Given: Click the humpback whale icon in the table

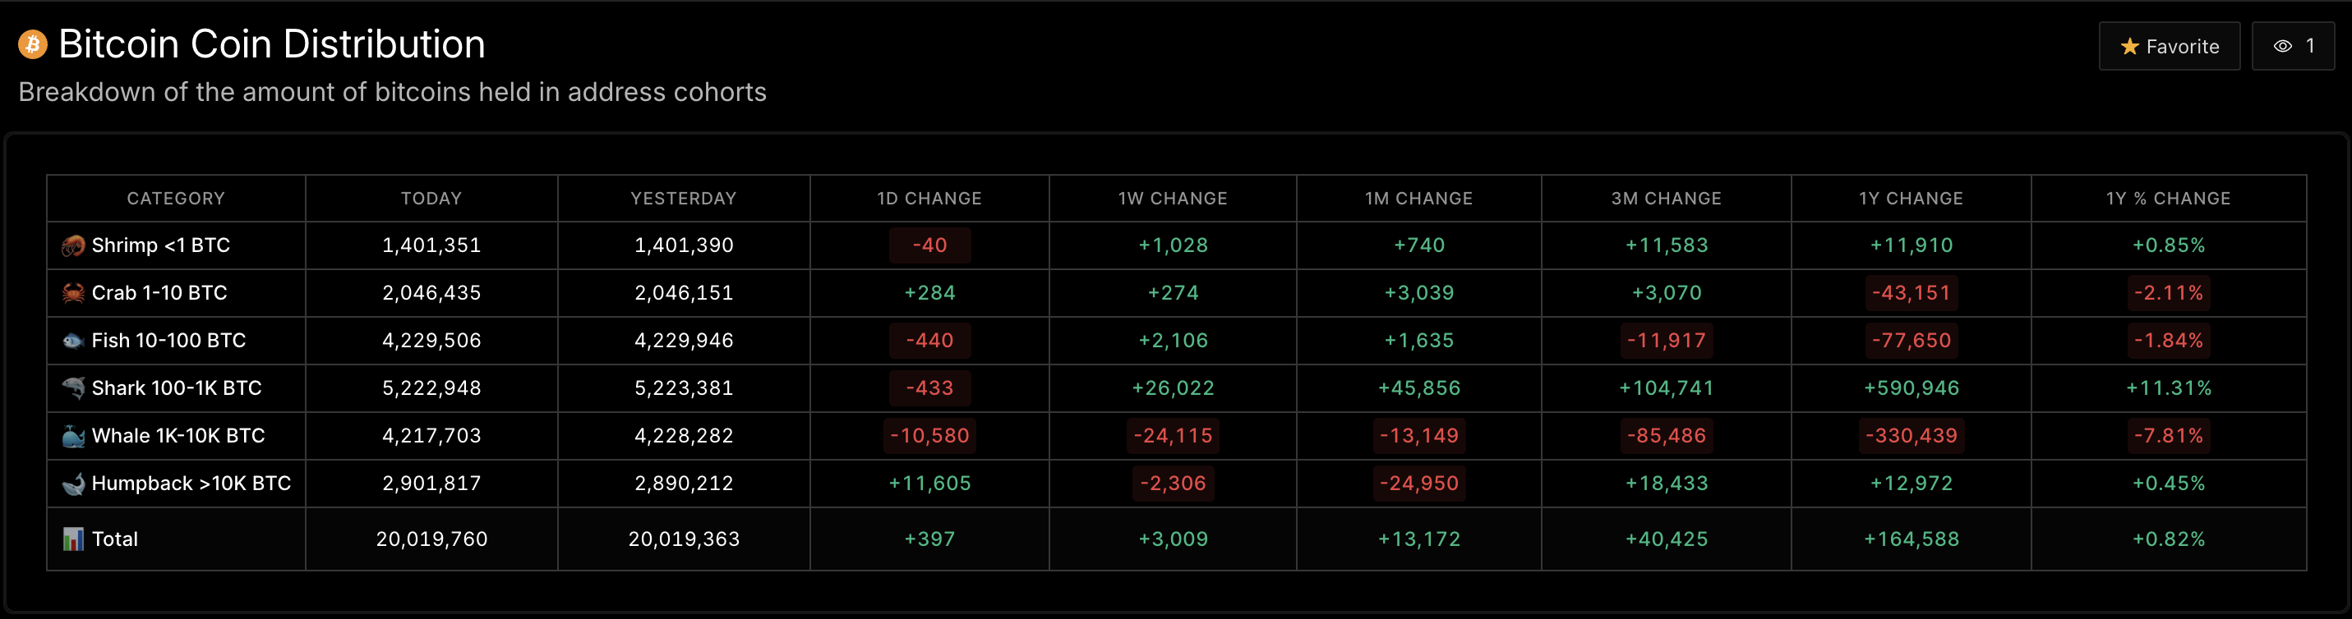Looking at the screenshot, I should point(73,484).
